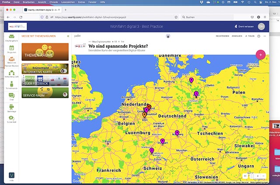Open the Empfangshalle room icon

click(12, 37)
